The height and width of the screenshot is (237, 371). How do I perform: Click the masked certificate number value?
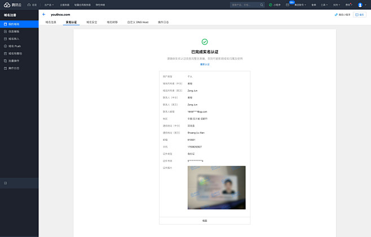[x=195, y=161]
